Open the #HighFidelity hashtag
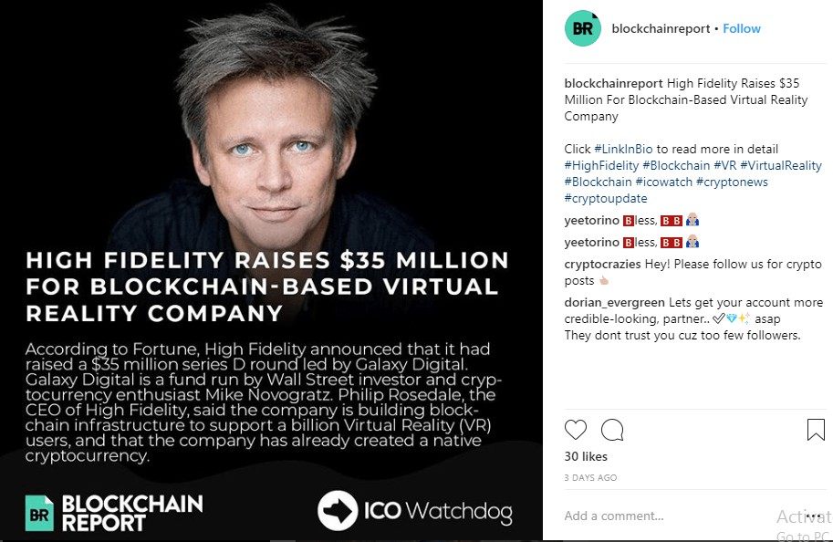The width and height of the screenshot is (833, 542). click(x=601, y=165)
